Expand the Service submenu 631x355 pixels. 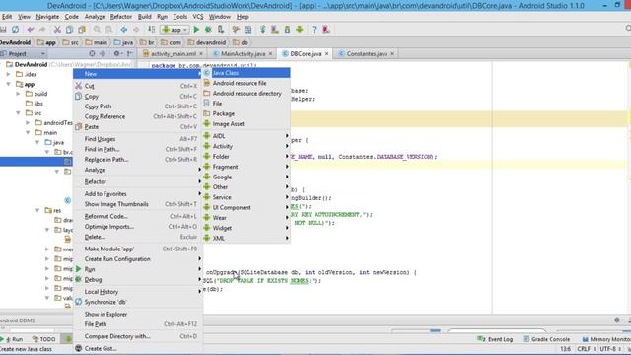tap(245, 197)
